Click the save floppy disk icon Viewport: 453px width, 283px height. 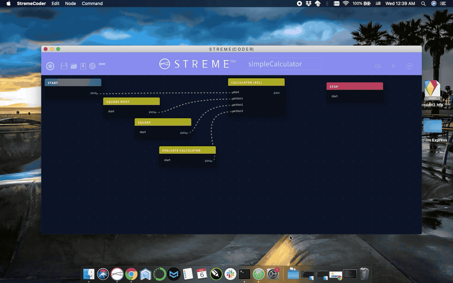pyautogui.click(x=64, y=66)
